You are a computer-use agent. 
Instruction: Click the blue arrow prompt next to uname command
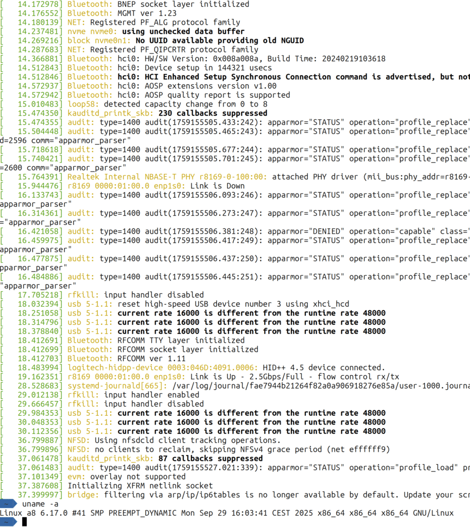click(9, 504)
